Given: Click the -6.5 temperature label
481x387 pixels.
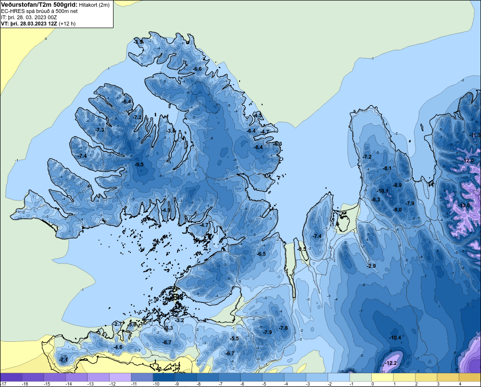Looking at the screenshot, I should [261, 254].
